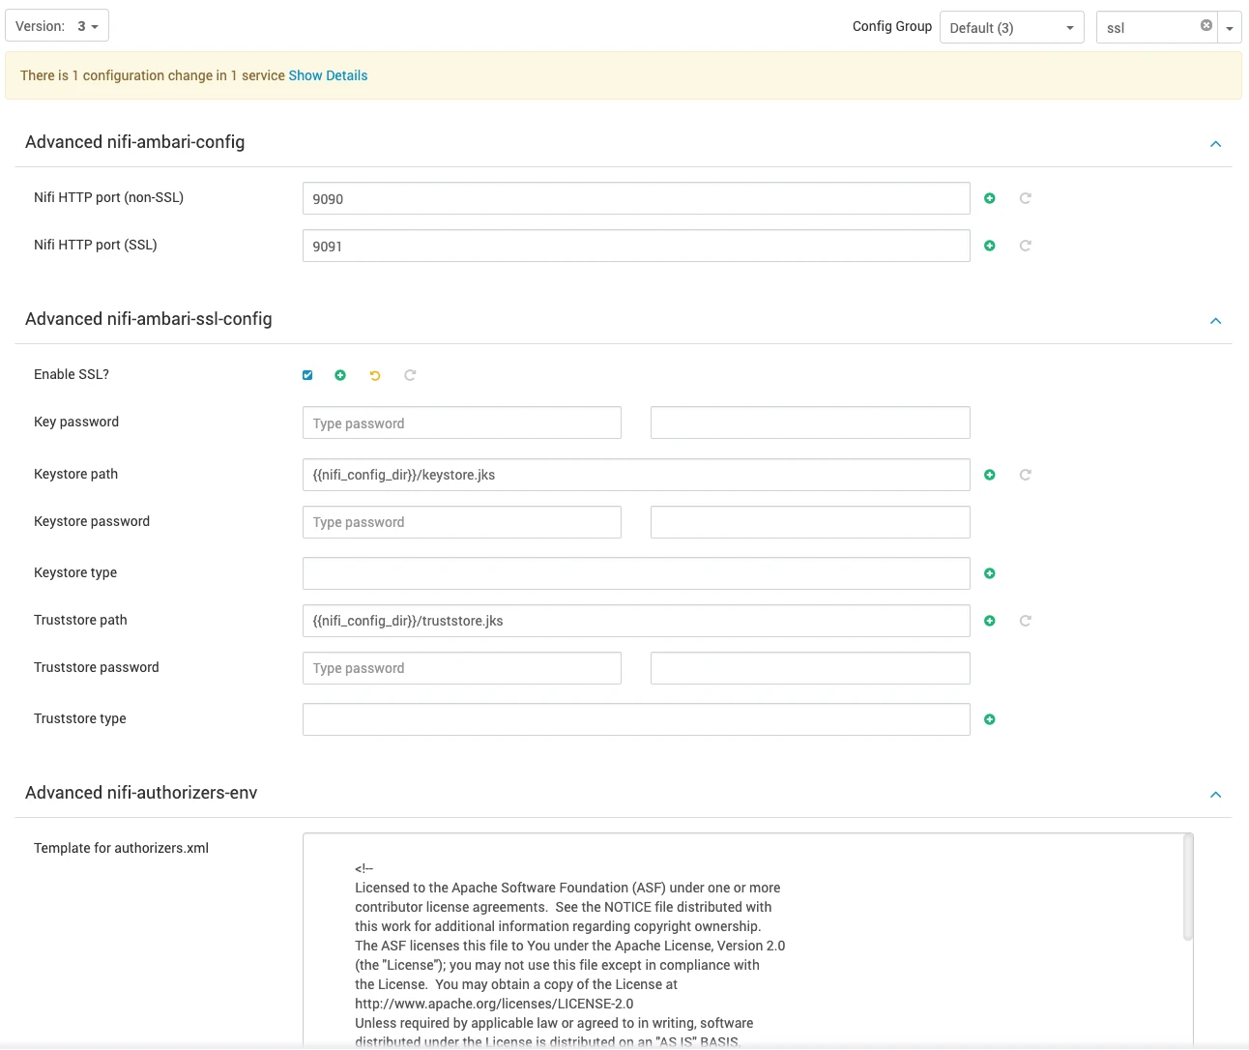The image size is (1249, 1050).
Task: Set recommended value for Enable SSL
Action: (410, 375)
